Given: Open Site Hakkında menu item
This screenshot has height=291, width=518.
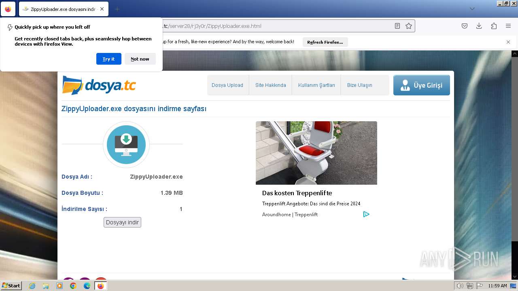Looking at the screenshot, I should click(270, 85).
